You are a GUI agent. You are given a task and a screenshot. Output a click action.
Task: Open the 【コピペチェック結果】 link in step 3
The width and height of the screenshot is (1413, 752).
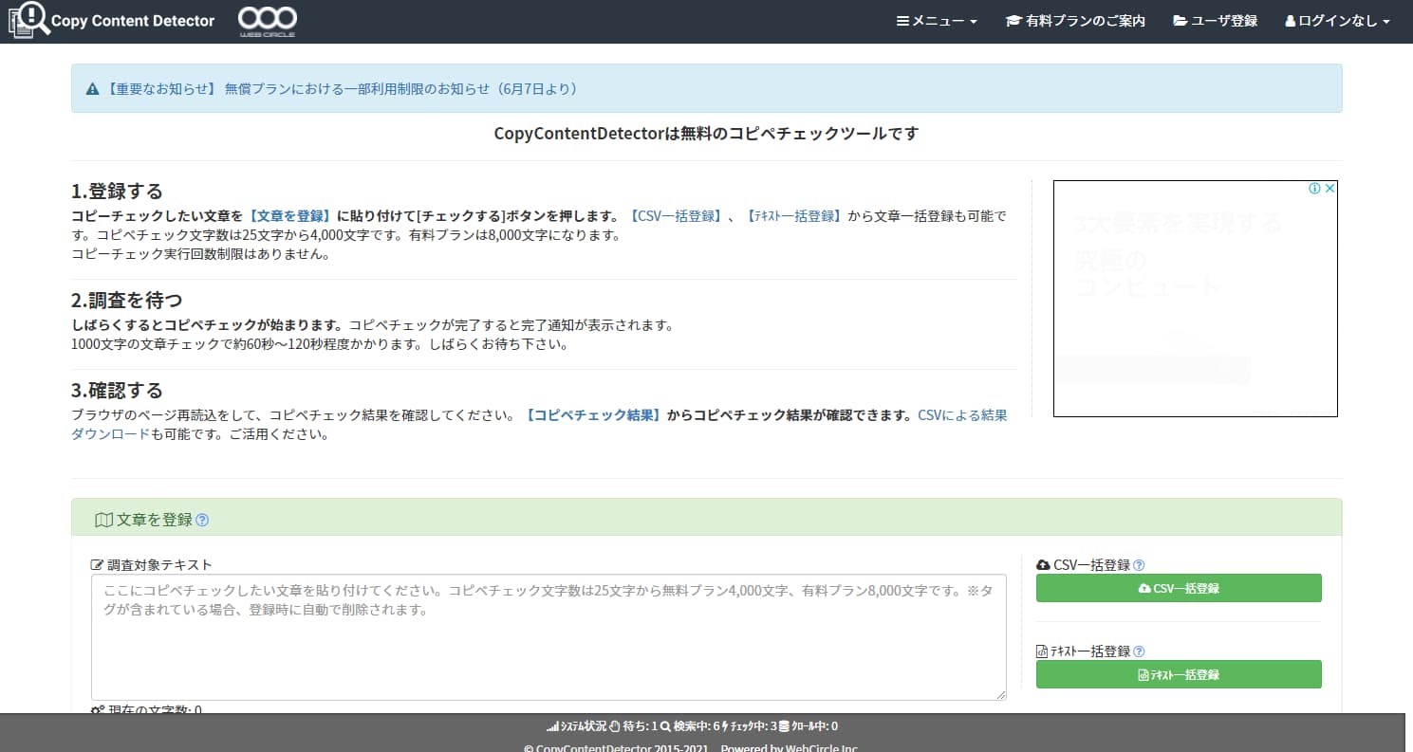point(592,415)
